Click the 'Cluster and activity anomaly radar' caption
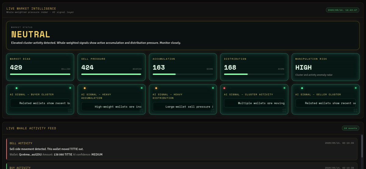 pos(314,75)
